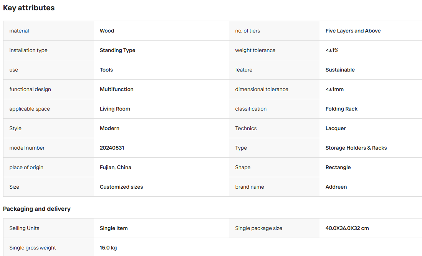Select the Sustainable feature value

[340, 70]
